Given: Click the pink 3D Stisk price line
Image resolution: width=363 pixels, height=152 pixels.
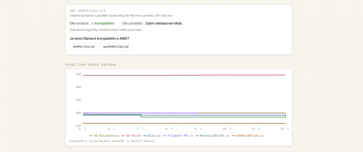Looking at the screenshot, I should [184, 75].
